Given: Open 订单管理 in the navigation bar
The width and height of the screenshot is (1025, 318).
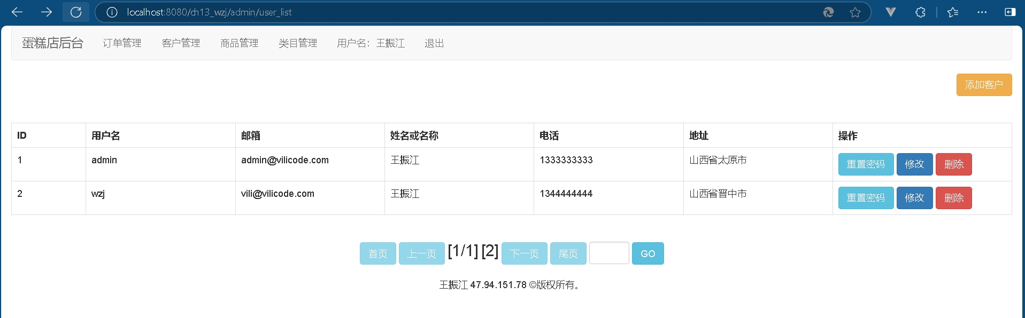Looking at the screenshot, I should click(x=122, y=43).
